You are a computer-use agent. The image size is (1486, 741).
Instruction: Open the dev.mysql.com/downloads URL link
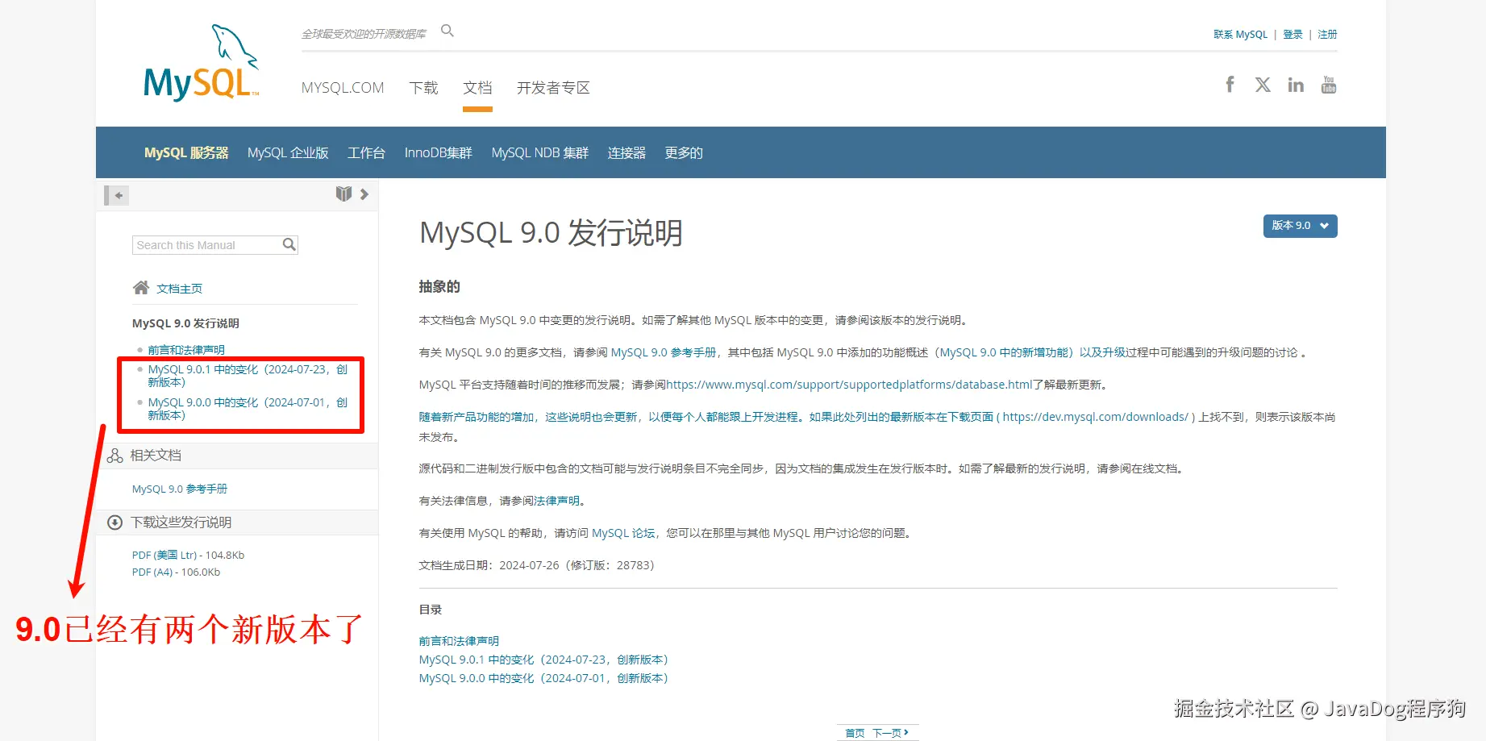tap(1096, 417)
